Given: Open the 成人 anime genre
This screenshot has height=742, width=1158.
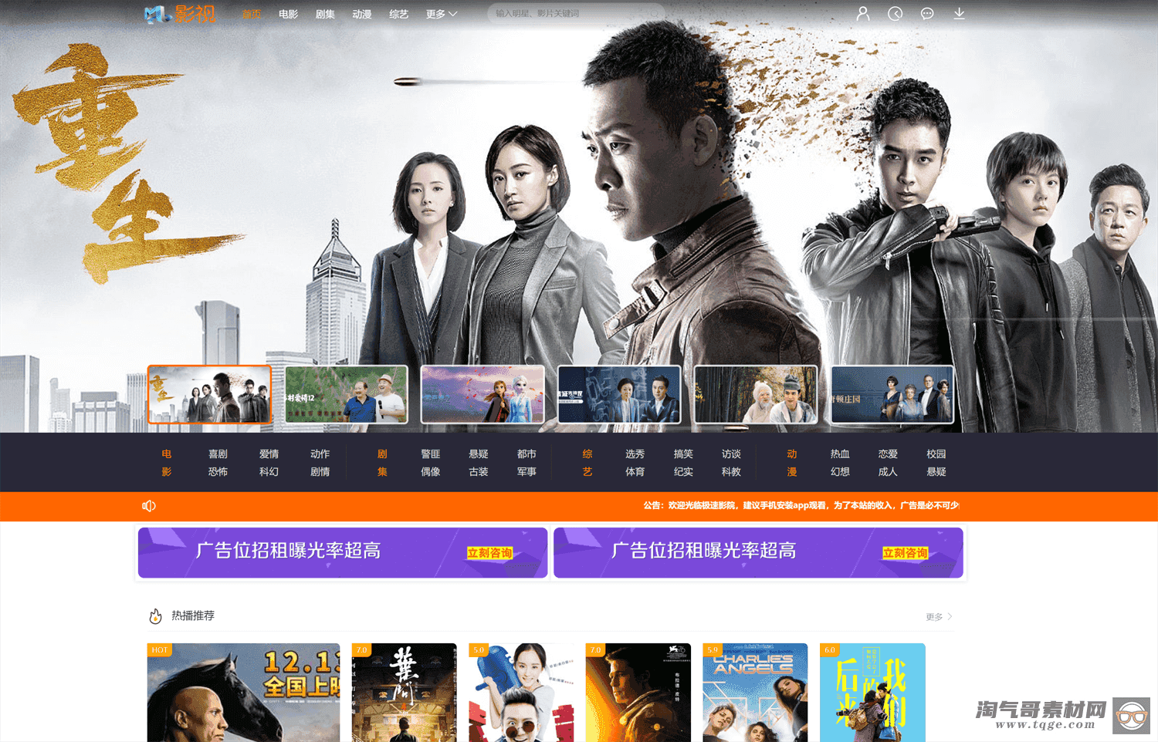Looking at the screenshot, I should pos(888,472).
